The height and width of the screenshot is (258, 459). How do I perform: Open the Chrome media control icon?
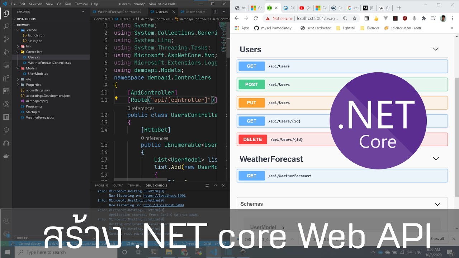434,18
